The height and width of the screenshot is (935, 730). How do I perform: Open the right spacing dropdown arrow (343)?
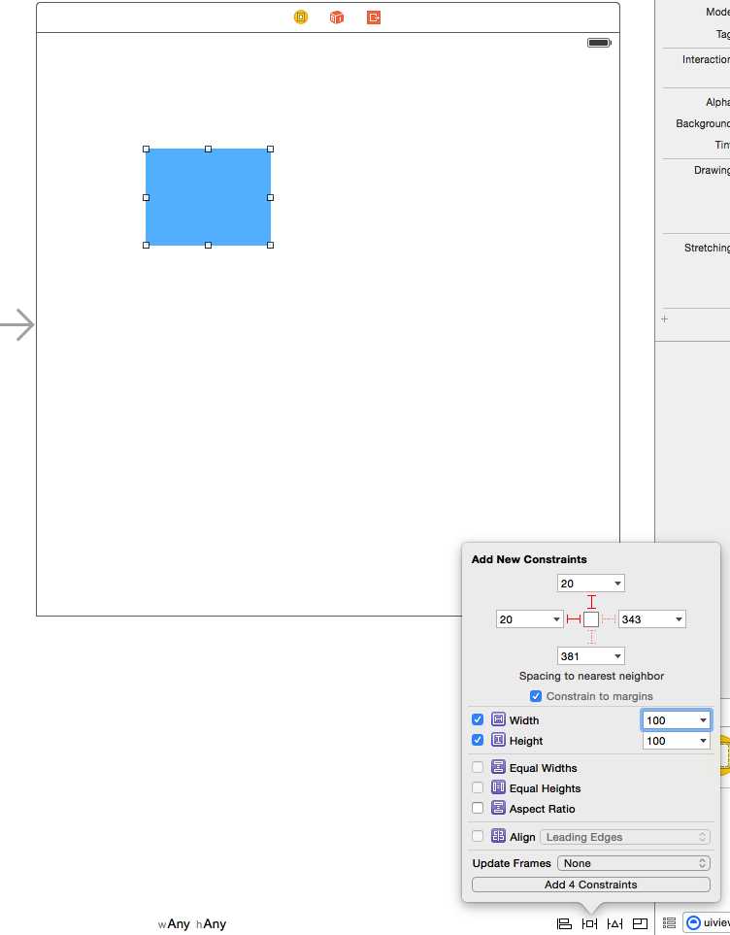679,619
